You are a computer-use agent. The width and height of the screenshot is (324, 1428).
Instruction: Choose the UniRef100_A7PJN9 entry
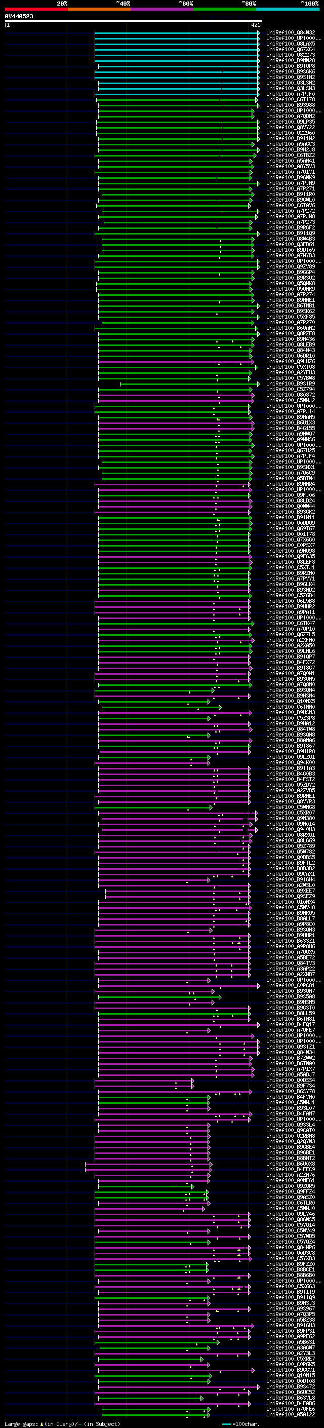[x=291, y=183]
